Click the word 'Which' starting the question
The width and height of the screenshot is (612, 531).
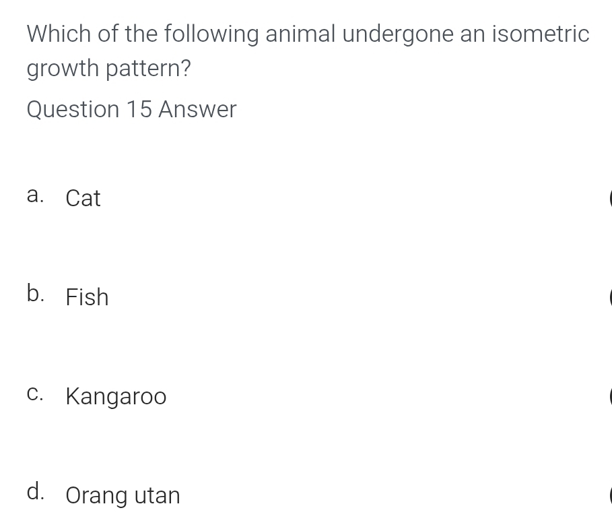coord(59,34)
